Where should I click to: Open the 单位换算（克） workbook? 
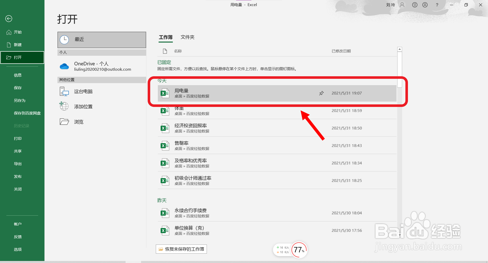click(x=277, y=231)
